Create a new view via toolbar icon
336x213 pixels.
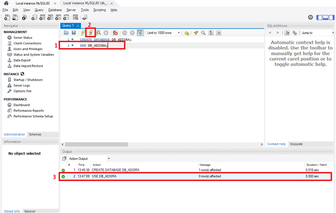(50, 17)
